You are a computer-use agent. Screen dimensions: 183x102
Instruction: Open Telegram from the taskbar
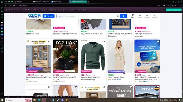coord(53,100)
